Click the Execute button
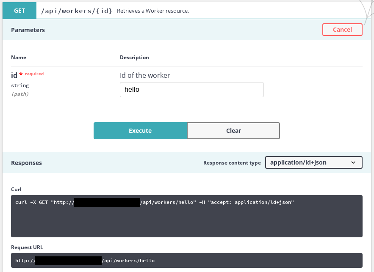 click(140, 131)
